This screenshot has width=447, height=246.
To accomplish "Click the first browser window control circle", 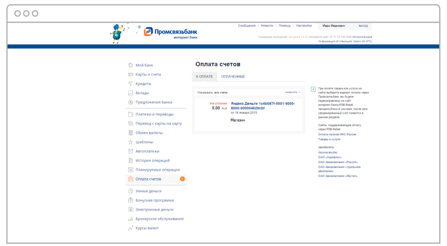I will pyautogui.click(x=18, y=13).
